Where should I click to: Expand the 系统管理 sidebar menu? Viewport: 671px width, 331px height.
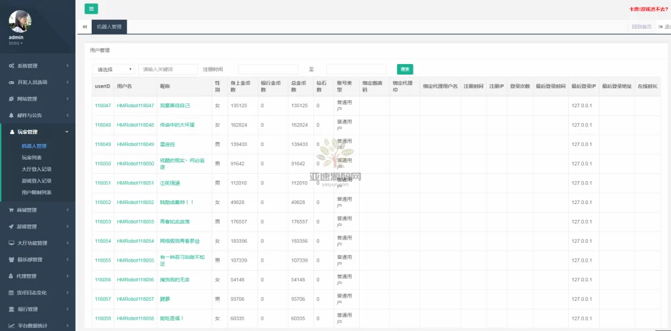(x=37, y=65)
